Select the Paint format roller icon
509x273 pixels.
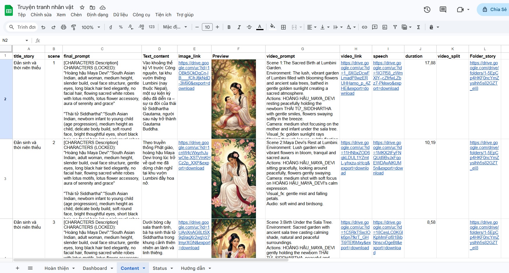coord(74,27)
